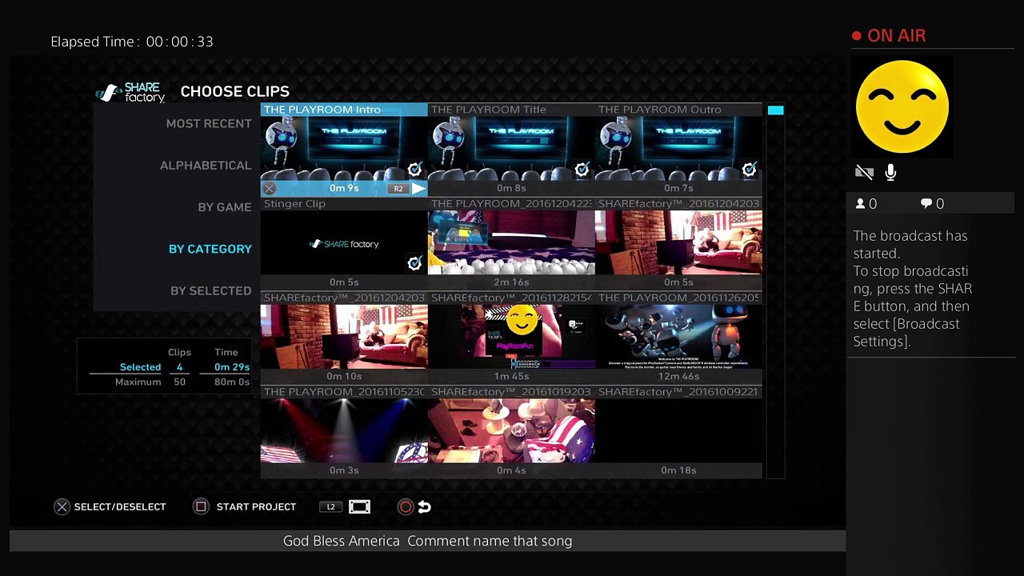The image size is (1024, 576).
Task: Select THE PLAYROOM Title clip thumbnail
Action: click(x=511, y=149)
